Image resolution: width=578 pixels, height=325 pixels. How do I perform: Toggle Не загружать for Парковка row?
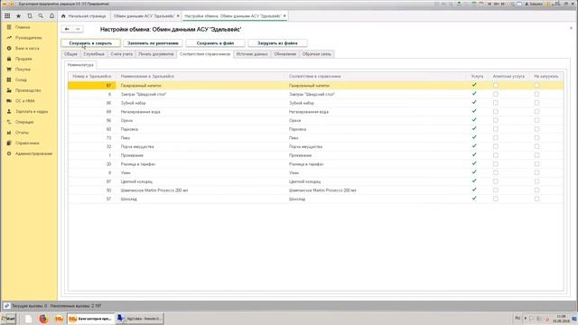[536, 129]
